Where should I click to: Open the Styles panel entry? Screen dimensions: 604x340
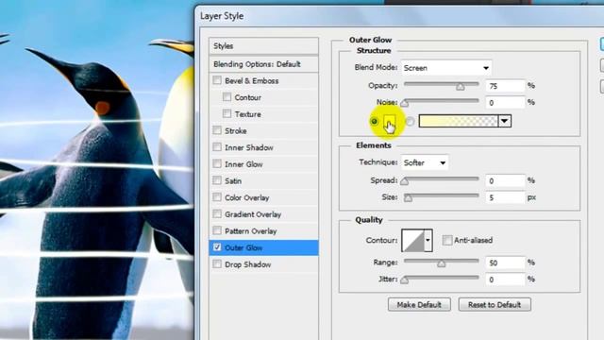click(x=263, y=46)
